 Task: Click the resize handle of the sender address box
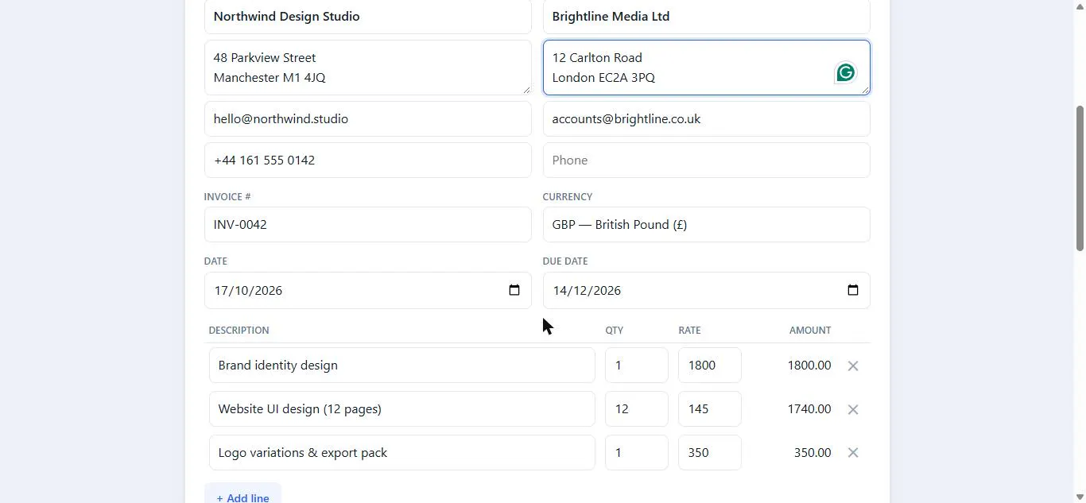[526, 90]
